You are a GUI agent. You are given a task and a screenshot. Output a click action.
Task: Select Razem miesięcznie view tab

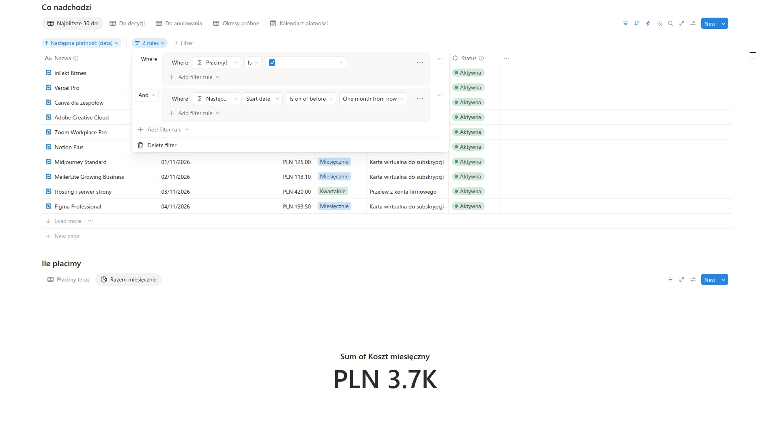128,279
